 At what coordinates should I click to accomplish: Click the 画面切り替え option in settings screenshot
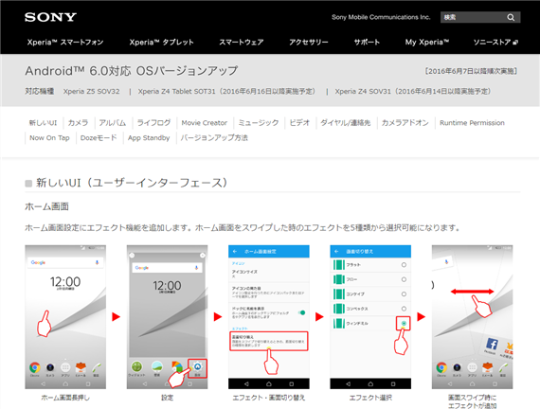pyautogui.click(x=269, y=341)
